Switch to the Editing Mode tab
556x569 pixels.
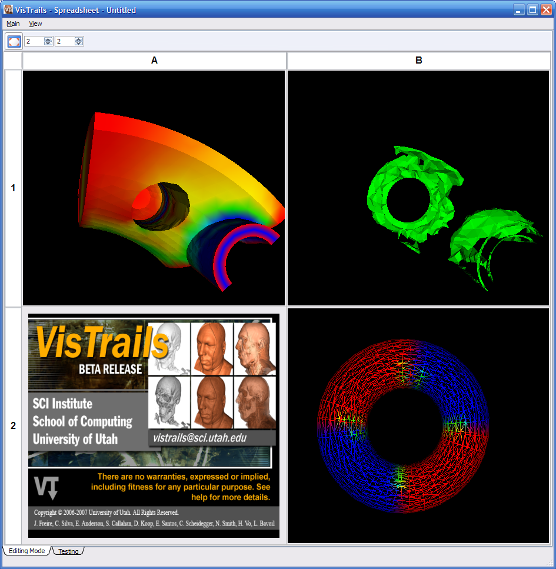point(26,551)
